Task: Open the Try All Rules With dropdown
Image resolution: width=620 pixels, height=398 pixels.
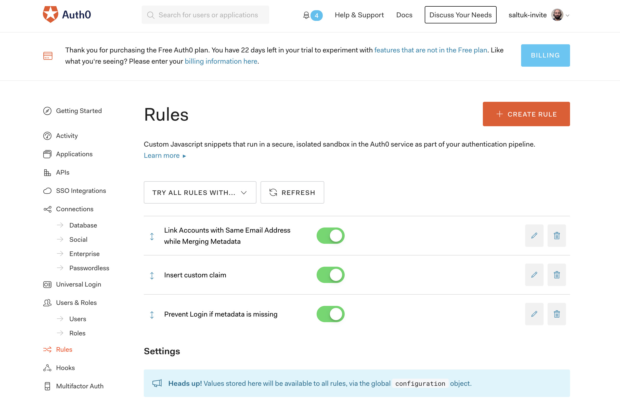Action: point(200,192)
